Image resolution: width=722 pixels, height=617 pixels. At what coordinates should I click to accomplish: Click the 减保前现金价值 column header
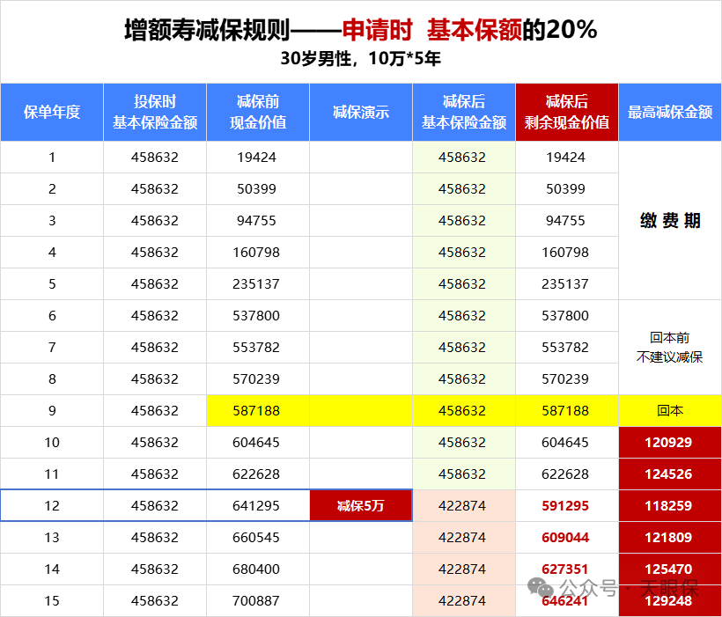click(258, 112)
